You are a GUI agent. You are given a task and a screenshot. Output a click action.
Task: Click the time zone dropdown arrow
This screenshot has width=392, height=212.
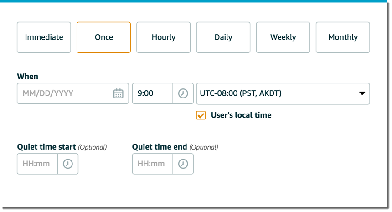click(x=362, y=93)
